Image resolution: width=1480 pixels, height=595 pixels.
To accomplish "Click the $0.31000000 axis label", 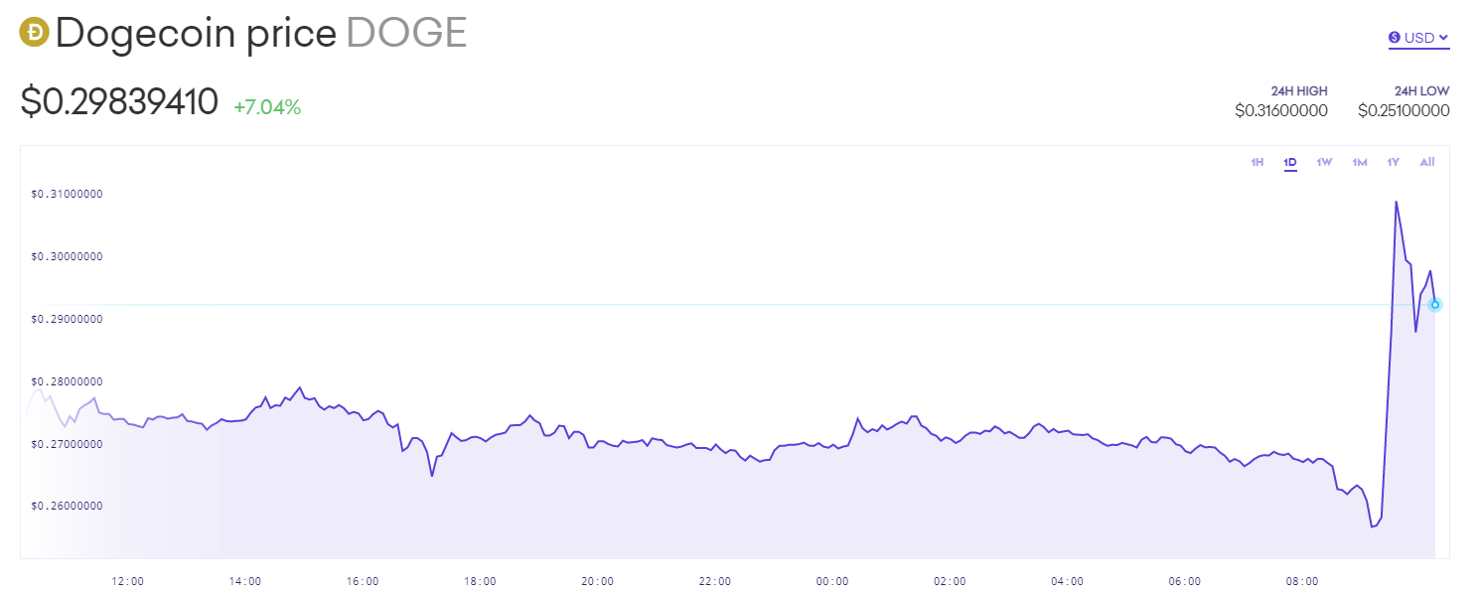I will [x=65, y=195].
